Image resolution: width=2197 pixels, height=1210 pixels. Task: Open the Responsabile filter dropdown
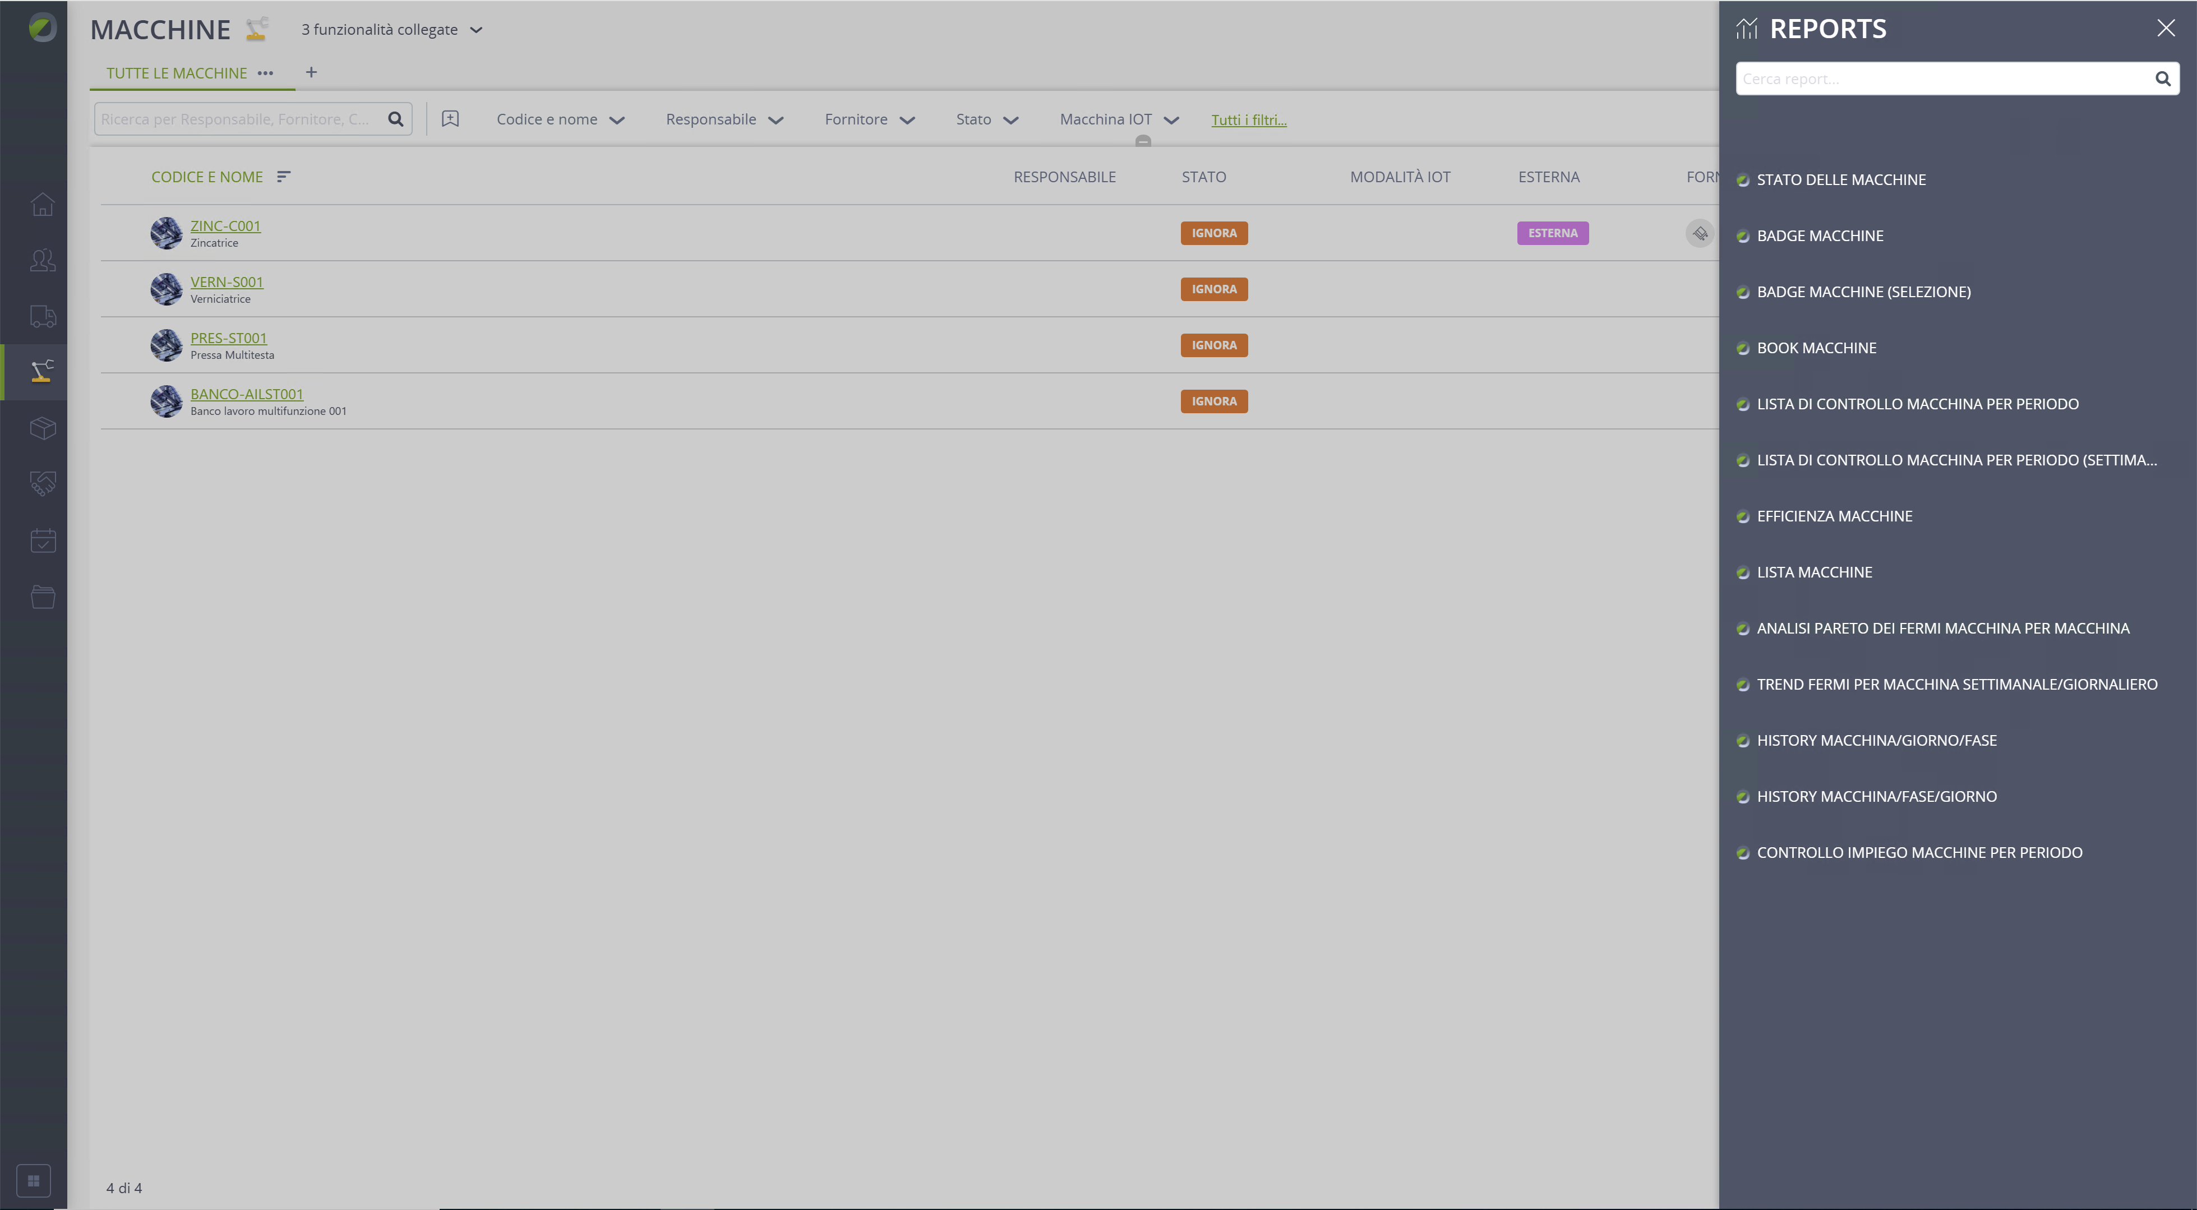724,119
